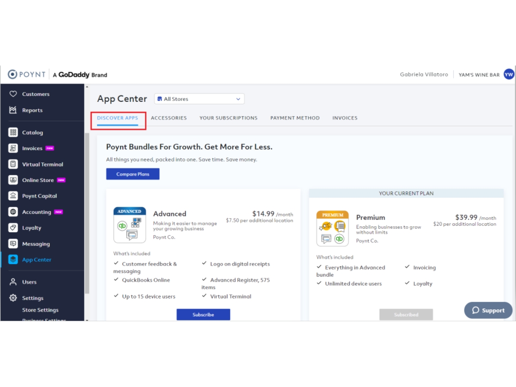Click the Accounting QuickBooks icon
This screenshot has height=387, width=516.
point(13,212)
